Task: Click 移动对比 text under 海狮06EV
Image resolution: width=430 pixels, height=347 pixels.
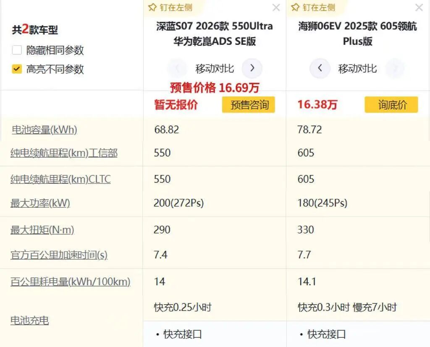Action: (357, 68)
